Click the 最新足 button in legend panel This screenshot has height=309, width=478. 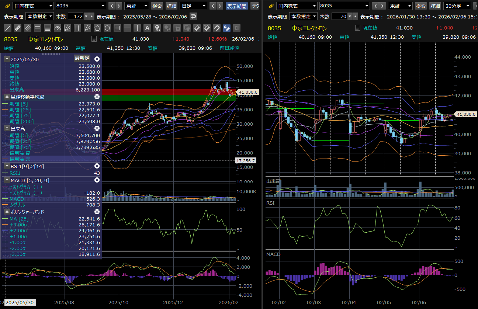click(82, 58)
